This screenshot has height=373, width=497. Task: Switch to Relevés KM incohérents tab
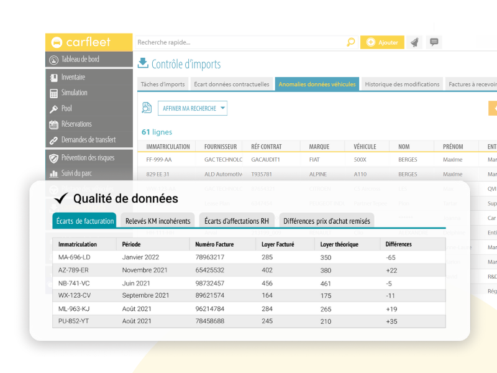(x=158, y=221)
